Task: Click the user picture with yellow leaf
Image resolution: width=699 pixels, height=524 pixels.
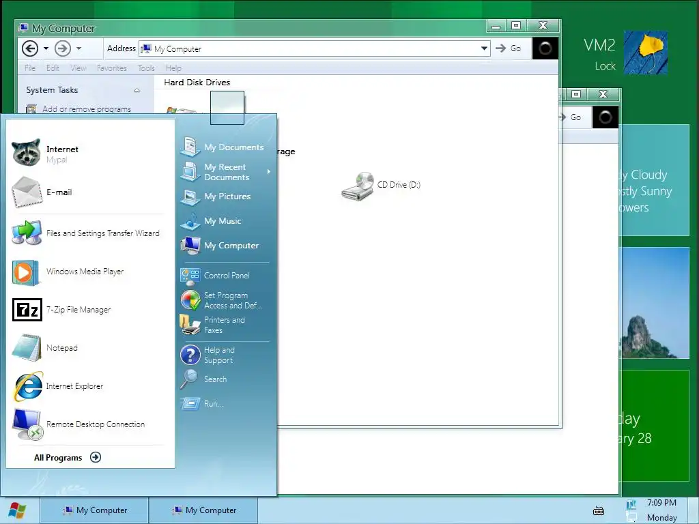Action: [x=646, y=52]
